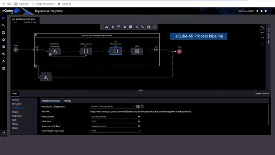
Task: Open the Web Service Configuration dropdown
Action: (134, 106)
